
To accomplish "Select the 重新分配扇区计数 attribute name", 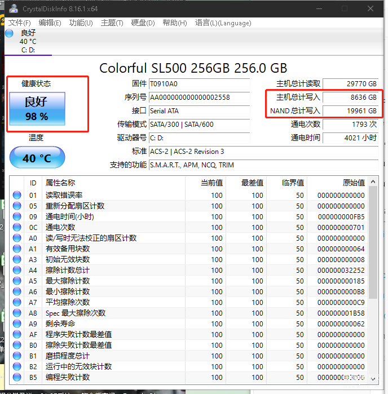I will [75, 206].
